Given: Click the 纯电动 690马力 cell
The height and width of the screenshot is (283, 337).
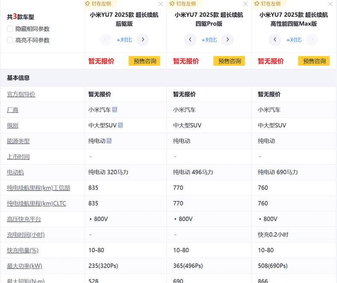Looking at the screenshot, I should pyautogui.click(x=278, y=172).
